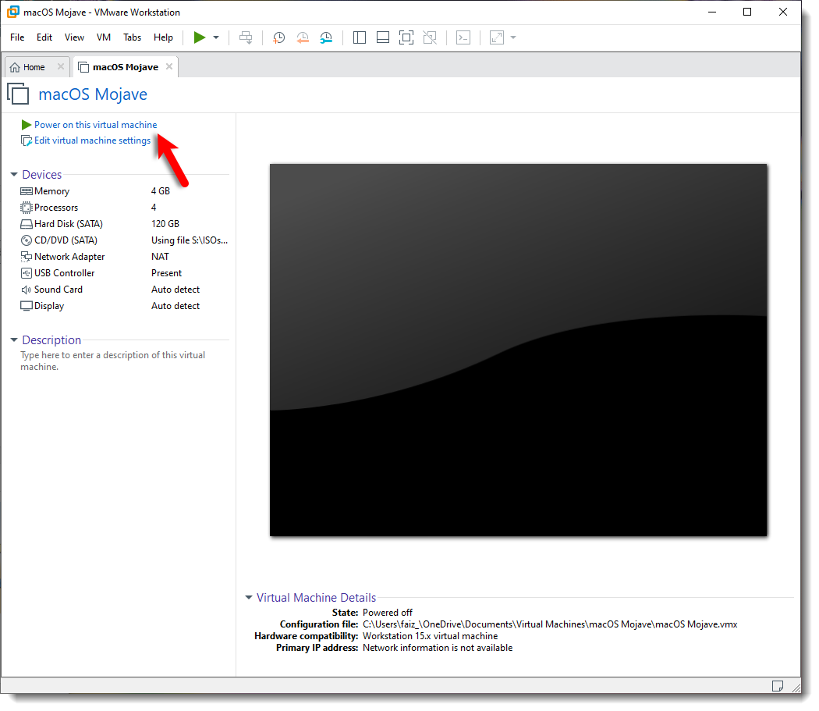This screenshot has height=711, width=819.
Task: Collapse the Description section
Action: [x=14, y=340]
